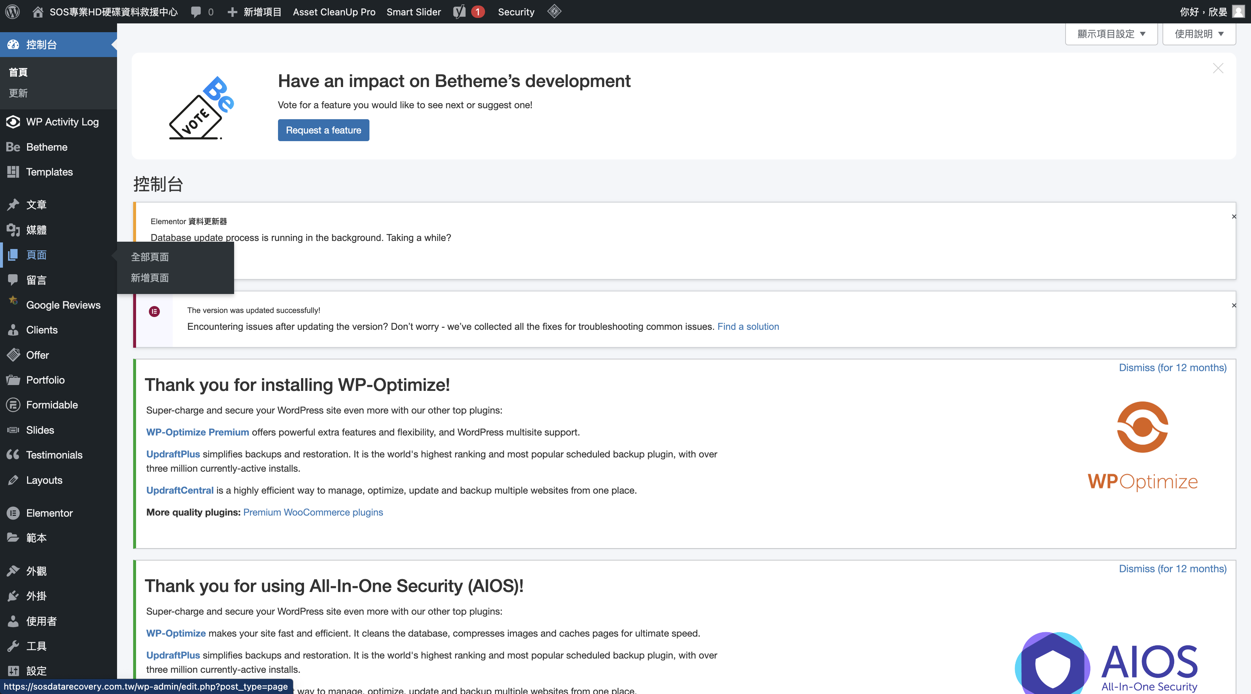Click the WPOptimize logo image
The height and width of the screenshot is (694, 1251).
click(x=1142, y=446)
